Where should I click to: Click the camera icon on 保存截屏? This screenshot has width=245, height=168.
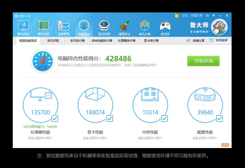(x=211, y=41)
